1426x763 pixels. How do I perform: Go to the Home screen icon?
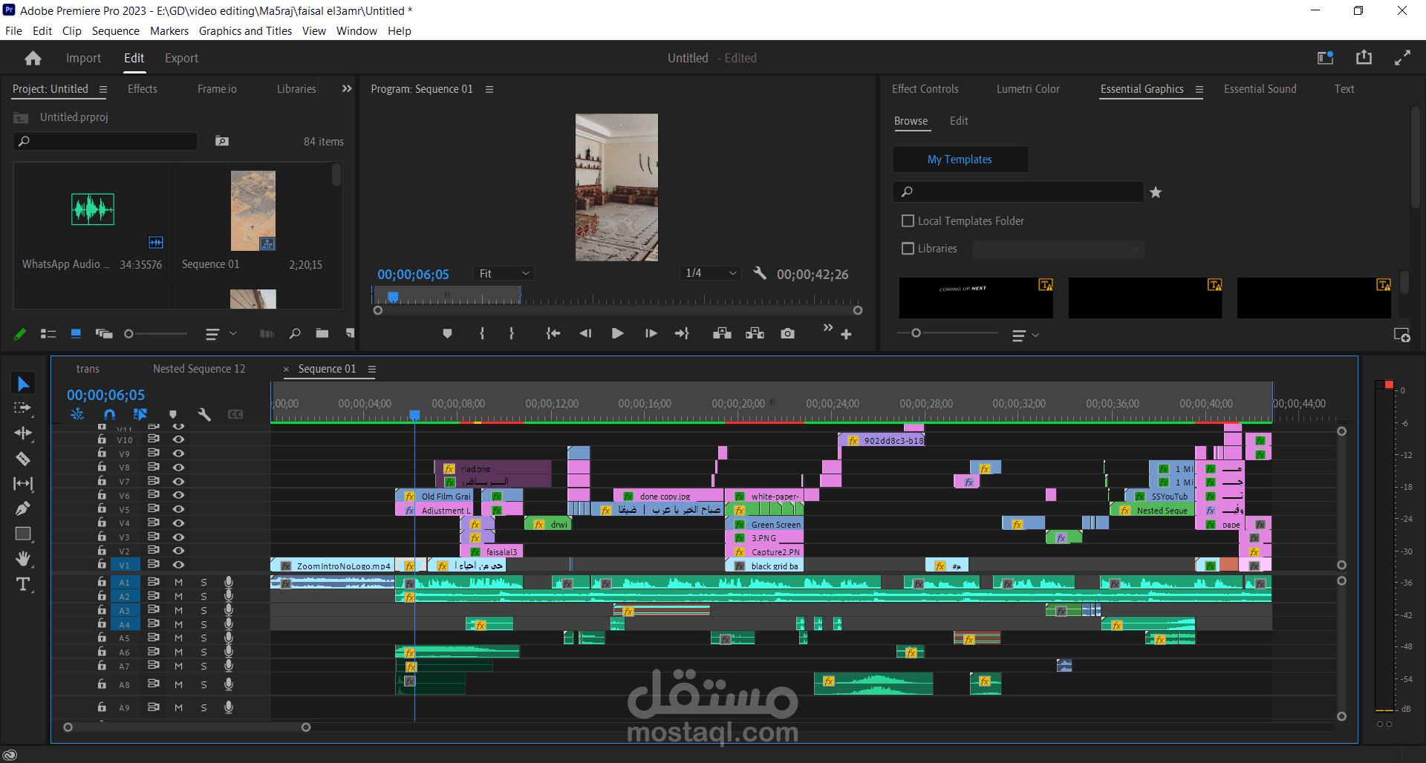[33, 58]
